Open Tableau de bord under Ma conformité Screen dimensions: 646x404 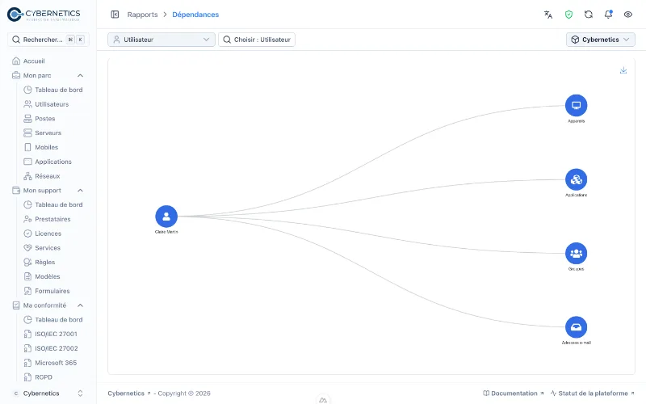(x=58, y=320)
